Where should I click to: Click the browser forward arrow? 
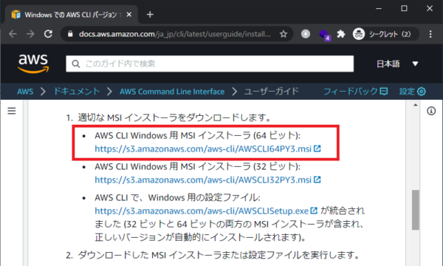pyautogui.click(x=30, y=34)
